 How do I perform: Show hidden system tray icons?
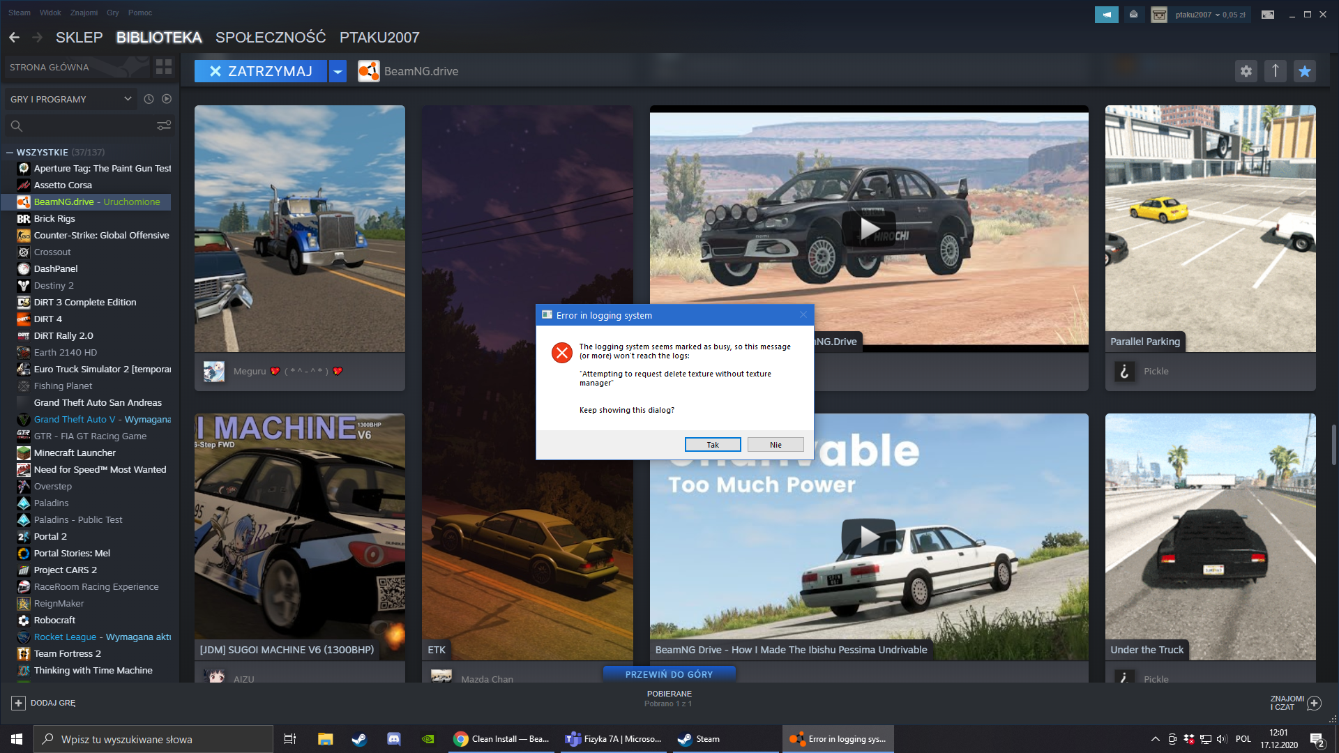(x=1156, y=739)
